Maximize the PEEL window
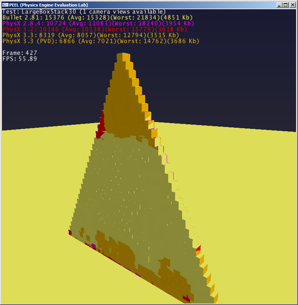 point(286,5)
